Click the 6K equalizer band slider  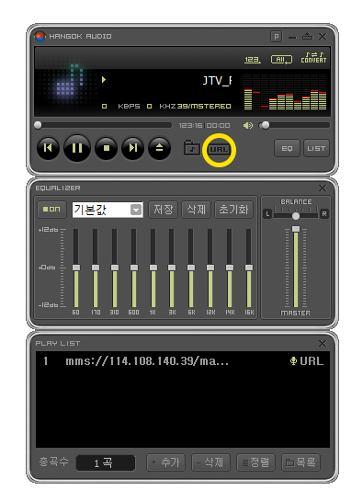[x=191, y=268]
